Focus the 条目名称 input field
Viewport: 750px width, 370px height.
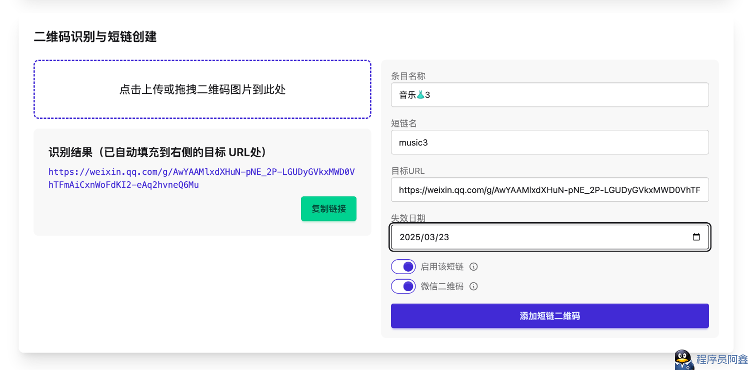point(549,95)
